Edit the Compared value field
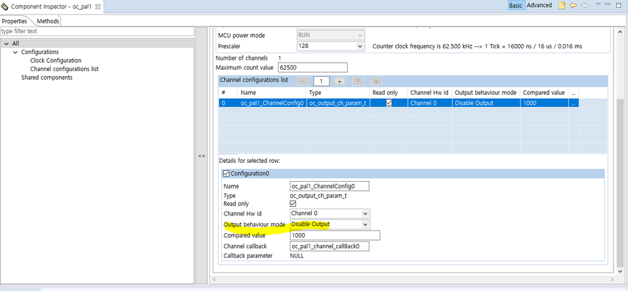 [335, 235]
